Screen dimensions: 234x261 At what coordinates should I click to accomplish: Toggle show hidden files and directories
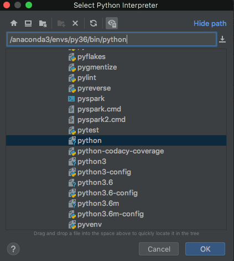click(112, 23)
